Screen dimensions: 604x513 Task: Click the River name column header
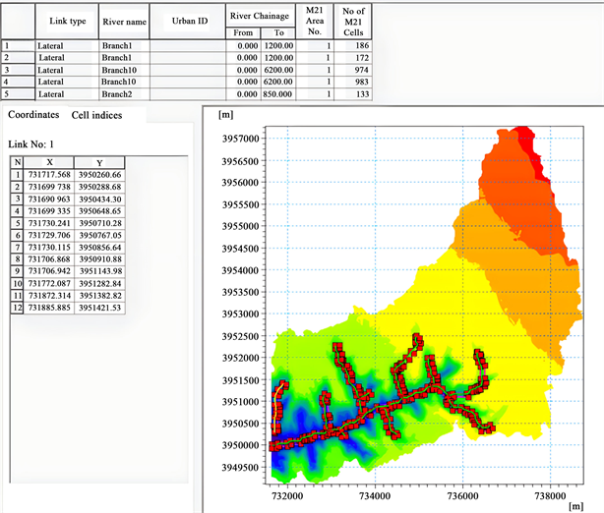(x=123, y=21)
